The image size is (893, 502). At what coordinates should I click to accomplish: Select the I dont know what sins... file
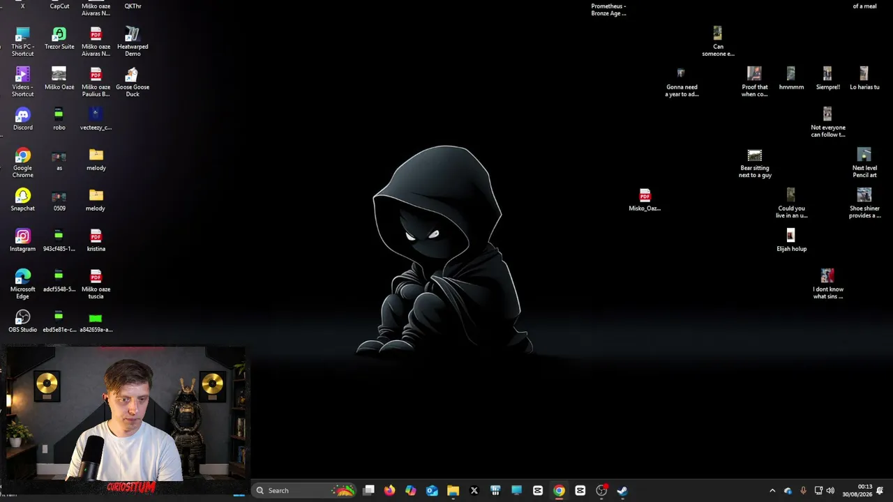tap(827, 284)
